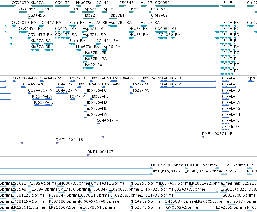Select EST RH14219.5prime
This screenshot has height=212, width=257.
[145, 201]
